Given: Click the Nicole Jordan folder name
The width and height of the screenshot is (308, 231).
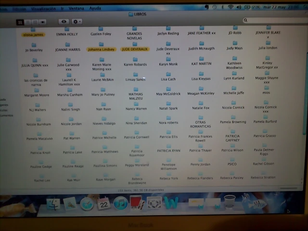Looking at the screenshot, I should point(71,124).
